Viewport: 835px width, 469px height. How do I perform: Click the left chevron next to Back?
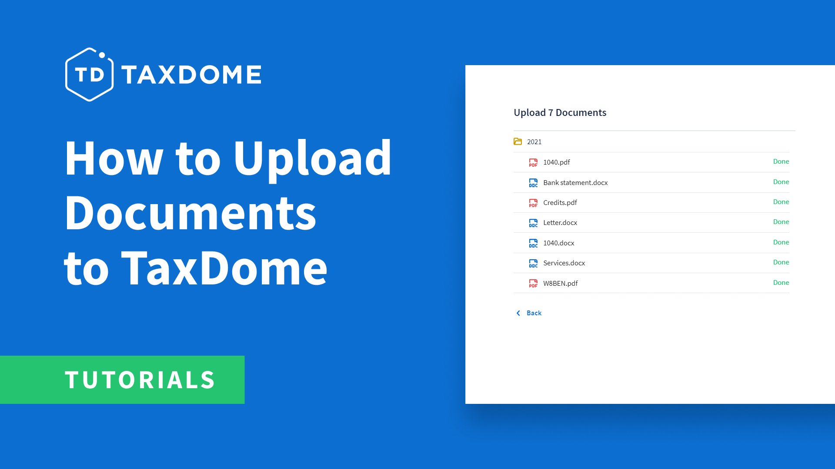pos(518,313)
